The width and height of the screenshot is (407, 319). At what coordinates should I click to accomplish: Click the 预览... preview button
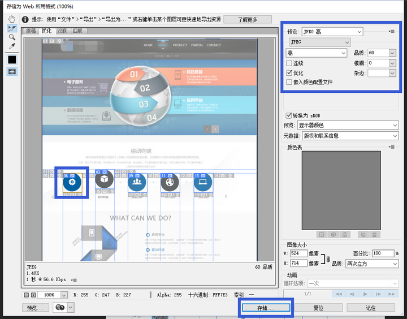pos(36,308)
